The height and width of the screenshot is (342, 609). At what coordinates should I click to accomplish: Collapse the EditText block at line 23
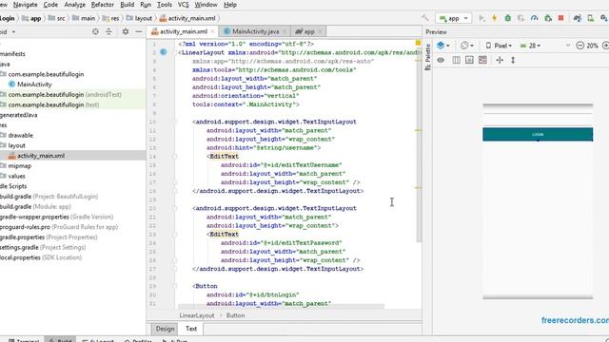pyautogui.click(x=175, y=235)
